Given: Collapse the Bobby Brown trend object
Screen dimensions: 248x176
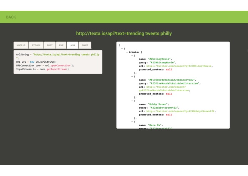Looking at the screenshot, I should [x=132, y=101].
